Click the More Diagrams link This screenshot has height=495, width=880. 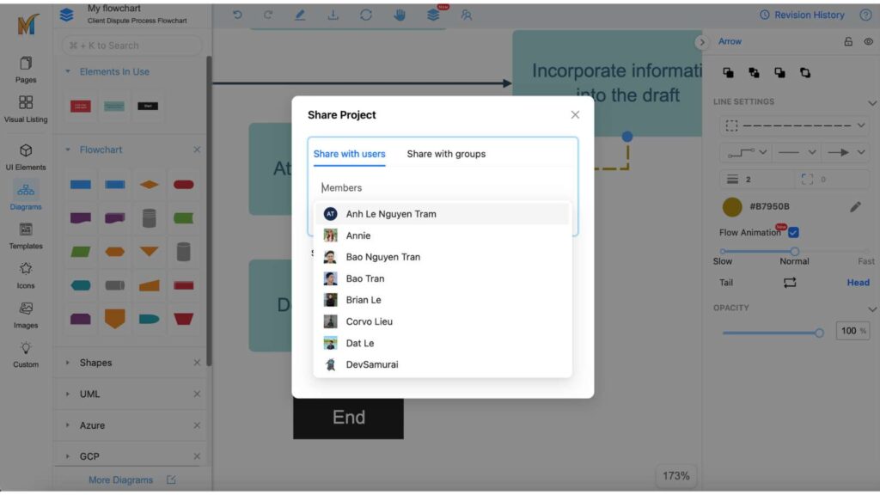coord(120,480)
